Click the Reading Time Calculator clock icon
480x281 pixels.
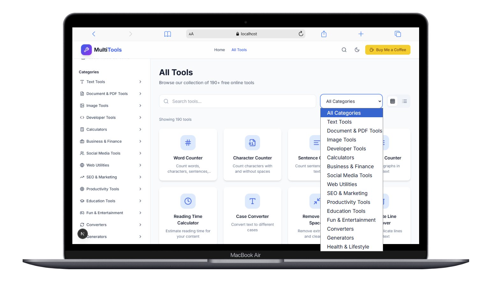188,201
